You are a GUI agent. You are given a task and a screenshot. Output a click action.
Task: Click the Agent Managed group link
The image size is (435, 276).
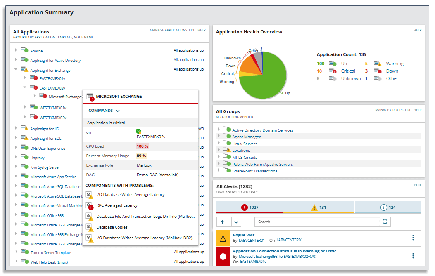(x=247, y=137)
